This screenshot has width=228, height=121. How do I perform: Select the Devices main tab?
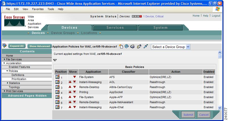pos(69,27)
